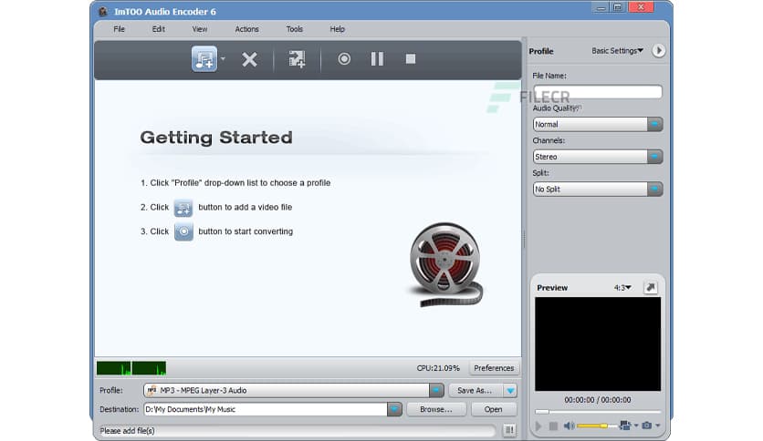Viewport: 763px width, 441px height.
Task: Open the Edit menu
Action: pyautogui.click(x=158, y=29)
